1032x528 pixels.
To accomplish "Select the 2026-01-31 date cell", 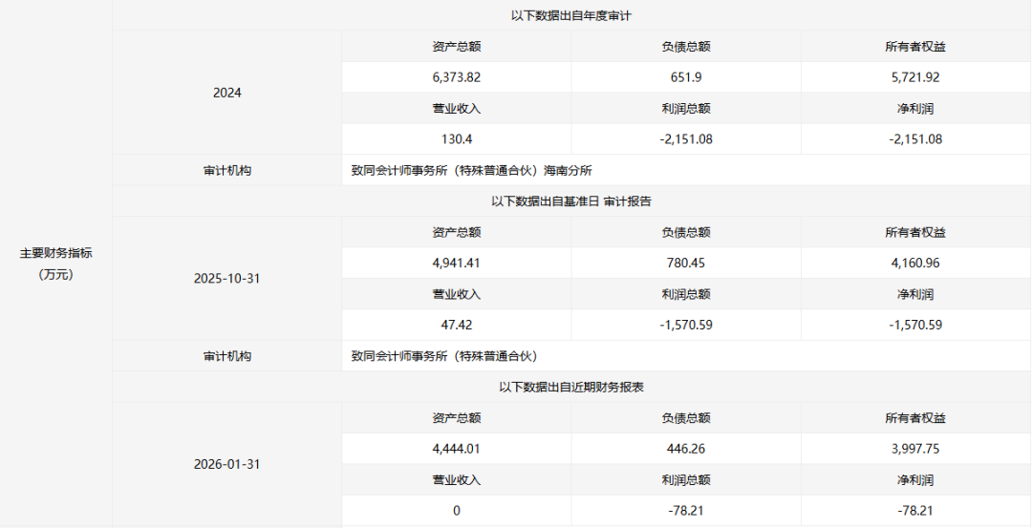I will click(x=227, y=464).
